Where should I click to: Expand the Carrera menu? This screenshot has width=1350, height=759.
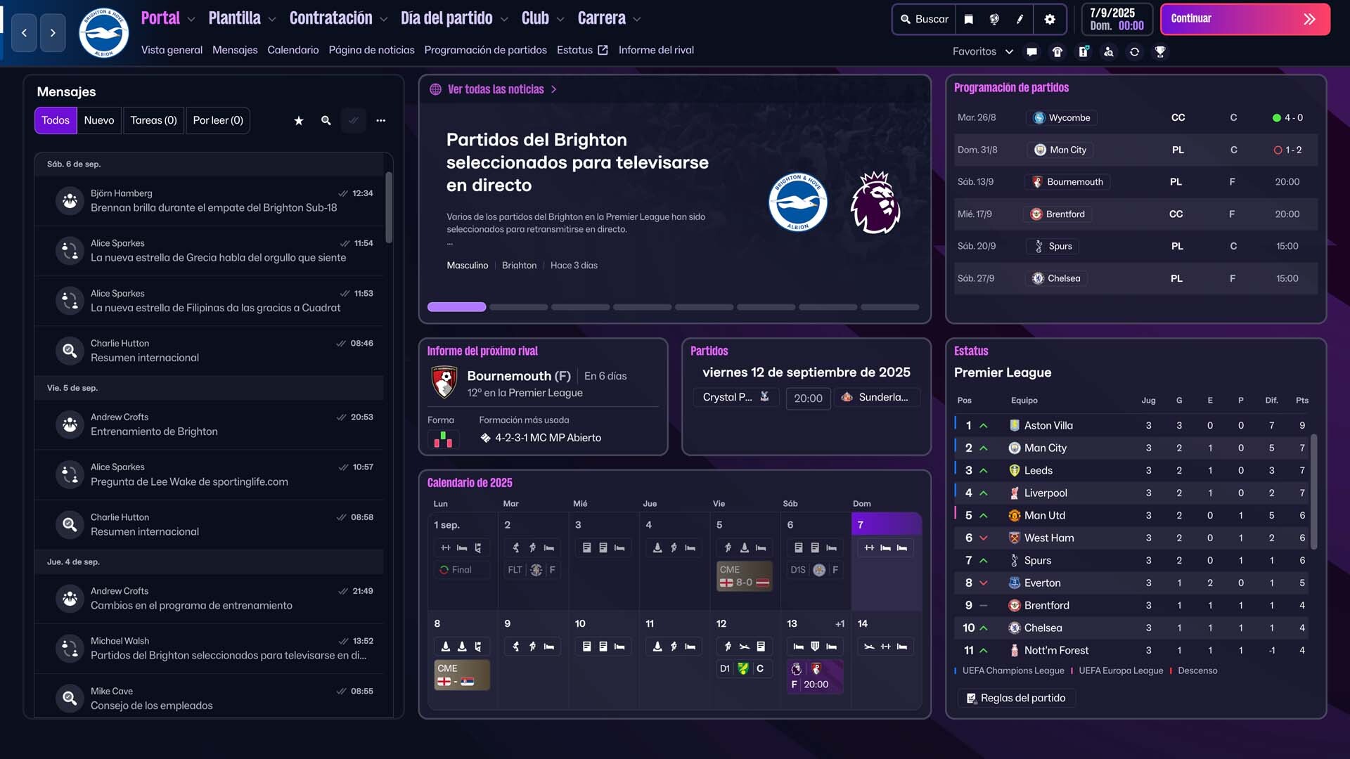click(x=609, y=18)
